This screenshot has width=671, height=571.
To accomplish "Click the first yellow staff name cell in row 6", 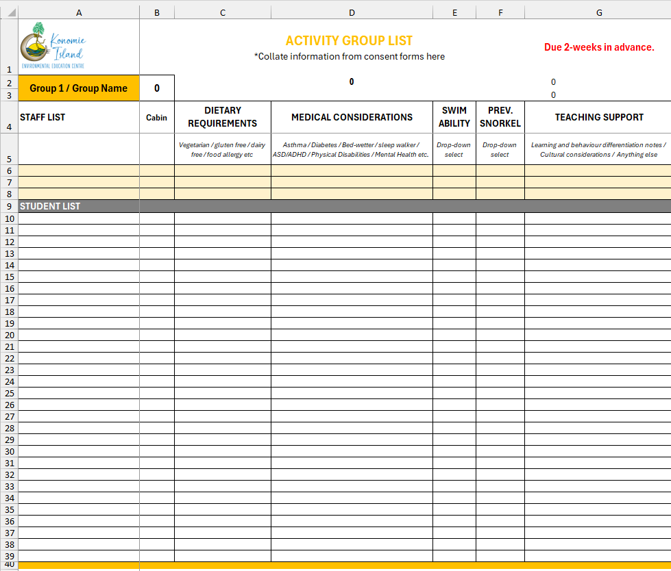I will pyautogui.click(x=79, y=170).
